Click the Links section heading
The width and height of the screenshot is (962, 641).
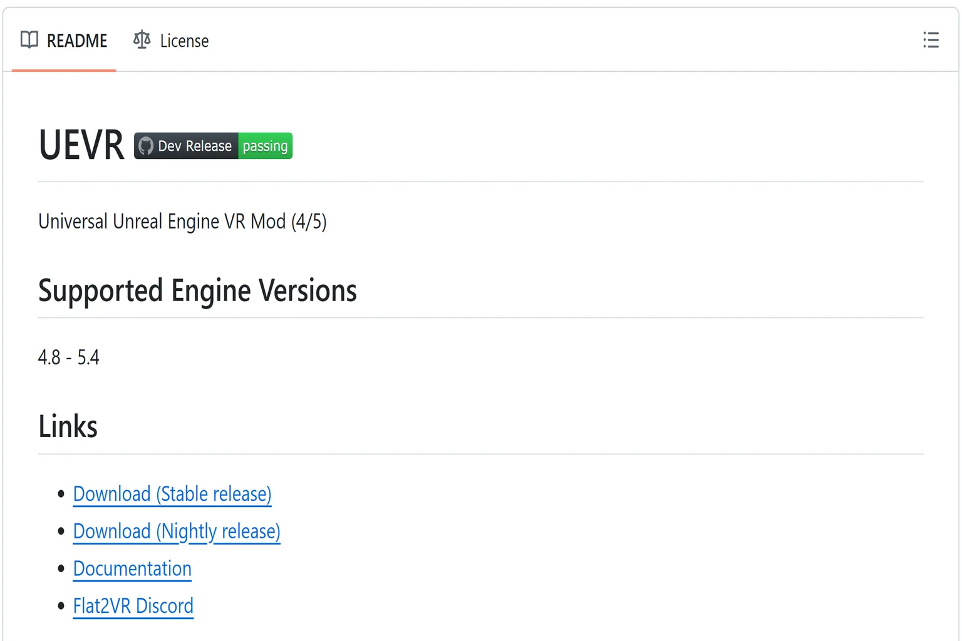coord(68,426)
